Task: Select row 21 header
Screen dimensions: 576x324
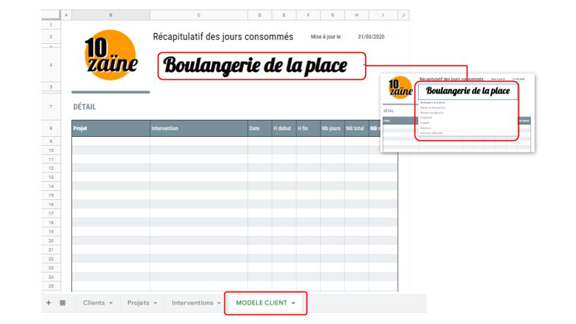Action: 50,250
